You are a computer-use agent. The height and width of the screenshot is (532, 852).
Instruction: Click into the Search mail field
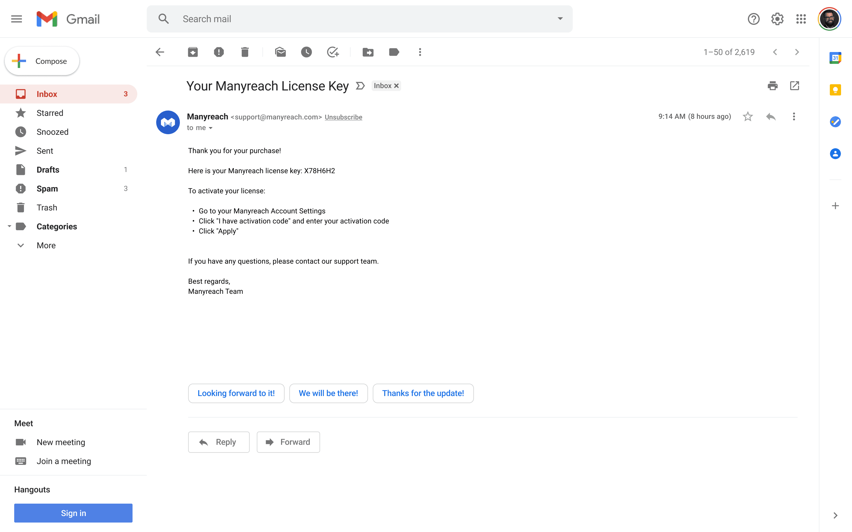tap(352, 19)
